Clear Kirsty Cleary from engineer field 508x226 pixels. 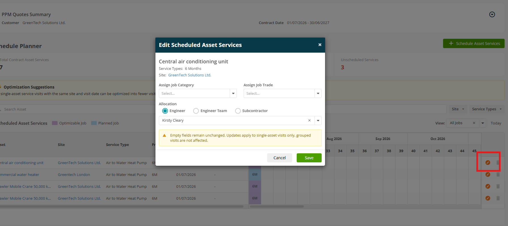click(x=309, y=120)
